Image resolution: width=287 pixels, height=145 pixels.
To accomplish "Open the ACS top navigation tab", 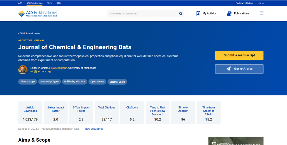I will pos(20,3).
